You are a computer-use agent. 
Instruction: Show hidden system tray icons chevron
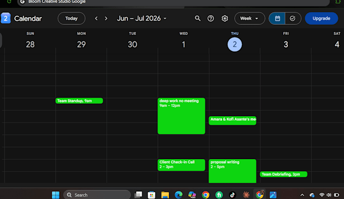[302, 195]
